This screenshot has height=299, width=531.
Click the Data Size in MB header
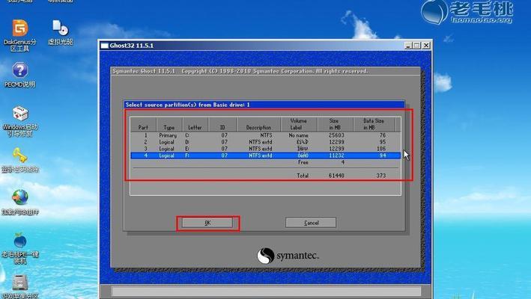pos(374,124)
